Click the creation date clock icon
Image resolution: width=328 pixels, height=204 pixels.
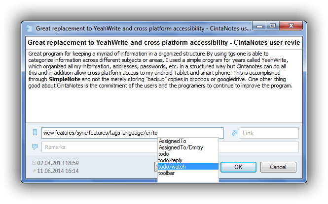click(34, 163)
